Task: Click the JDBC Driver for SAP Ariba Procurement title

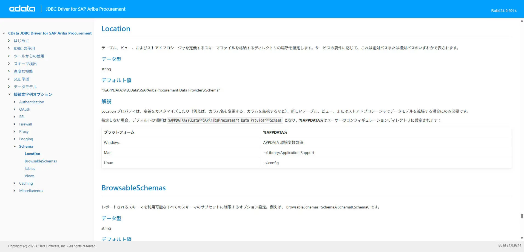Action: click(86, 9)
